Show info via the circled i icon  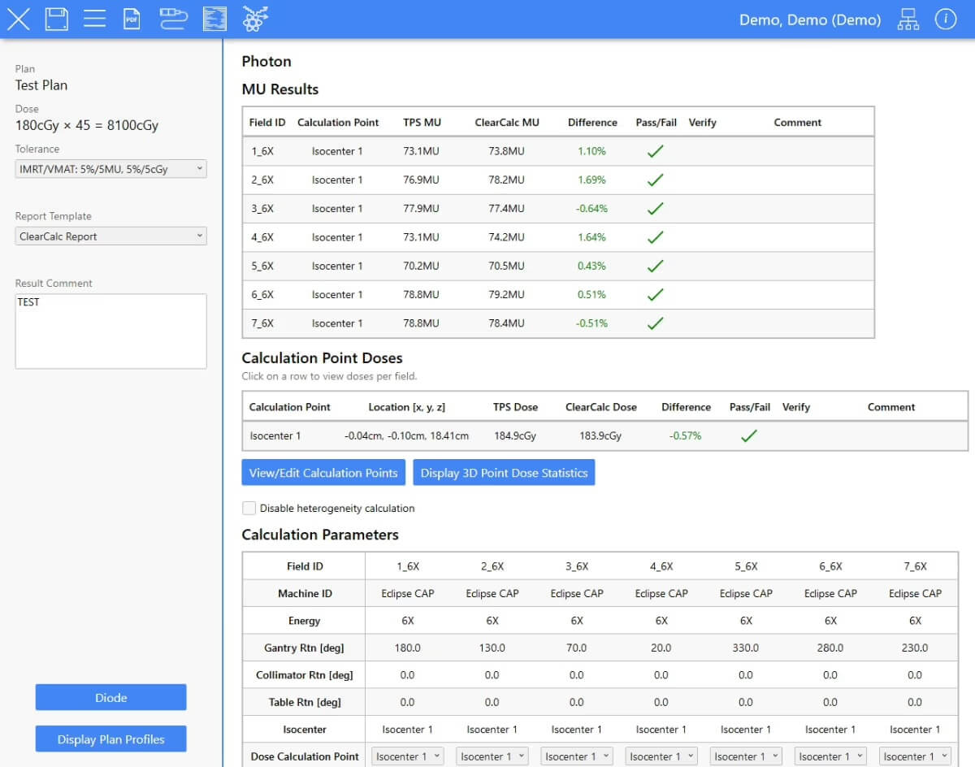click(946, 19)
